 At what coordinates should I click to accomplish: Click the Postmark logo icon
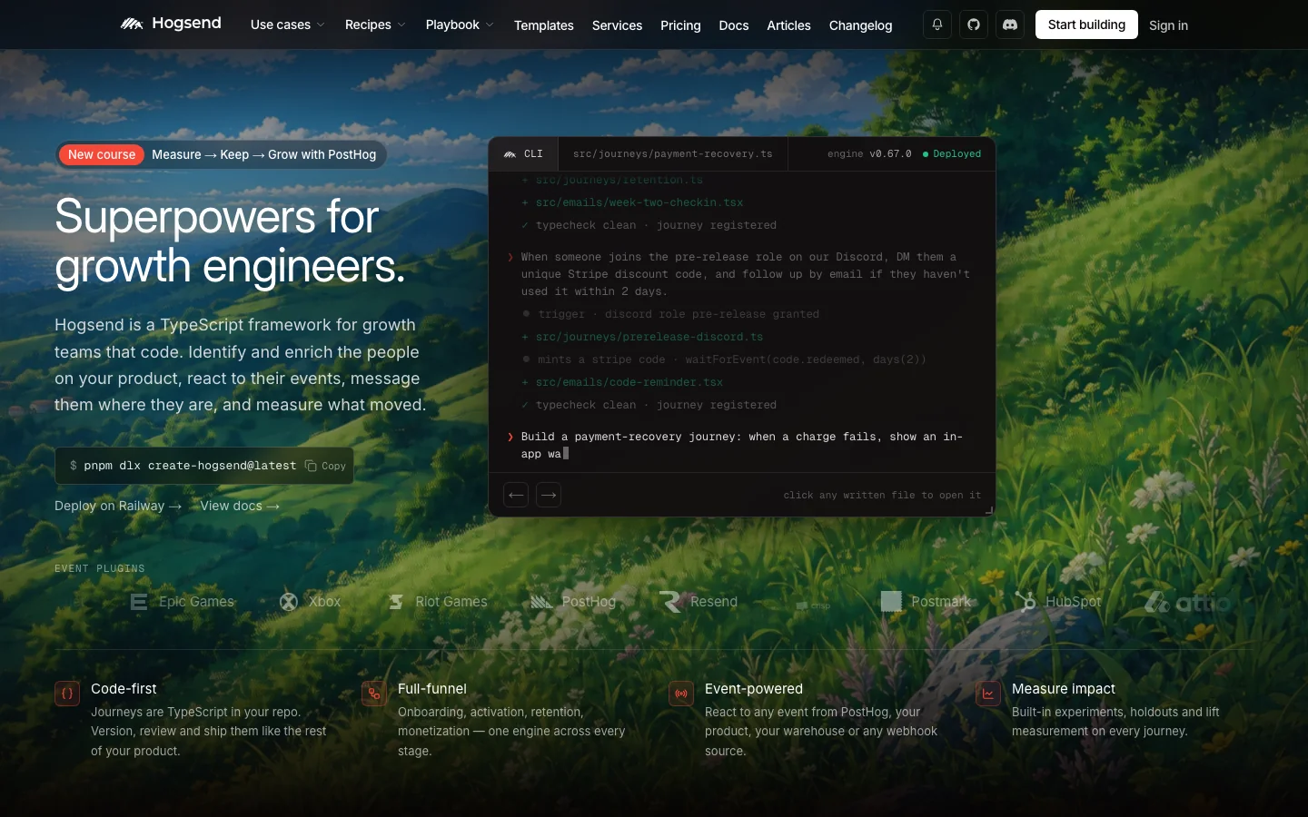click(892, 602)
